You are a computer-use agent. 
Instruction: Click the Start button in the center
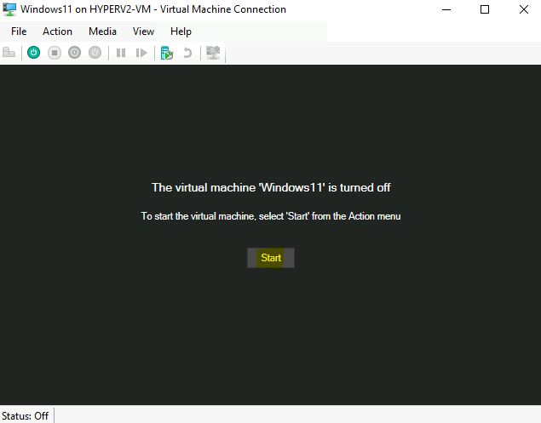[271, 258]
